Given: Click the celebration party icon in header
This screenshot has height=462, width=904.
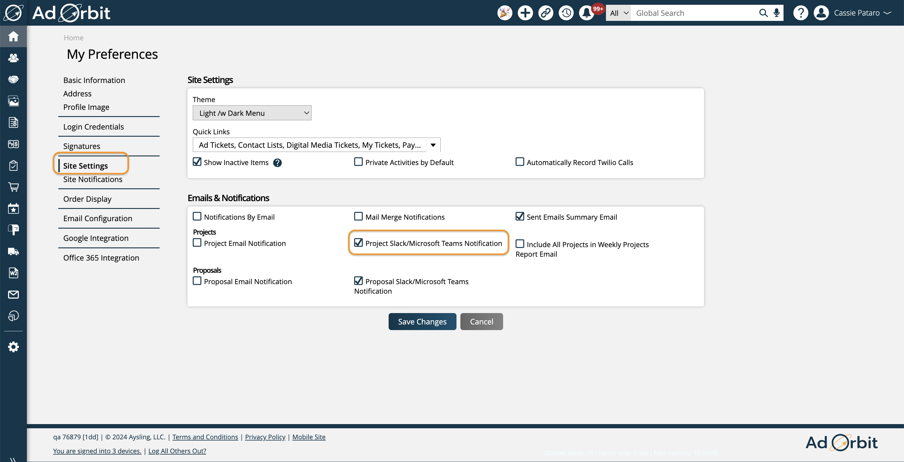Looking at the screenshot, I should pyautogui.click(x=505, y=13).
